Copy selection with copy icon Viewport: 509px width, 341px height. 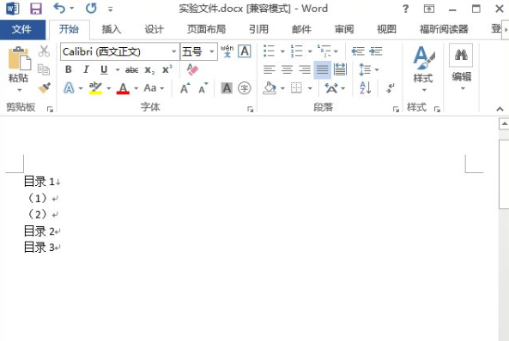[44, 69]
